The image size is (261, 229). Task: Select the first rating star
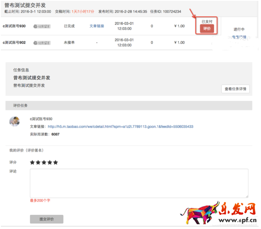pyautogui.click(x=33, y=162)
